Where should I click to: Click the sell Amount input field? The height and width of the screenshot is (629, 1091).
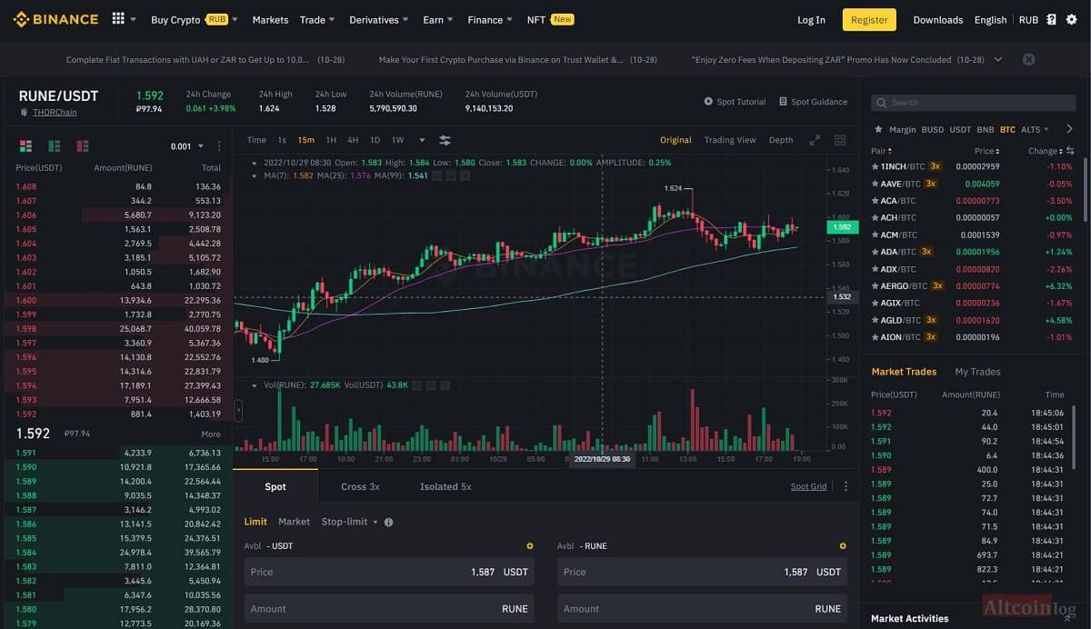(x=702, y=609)
